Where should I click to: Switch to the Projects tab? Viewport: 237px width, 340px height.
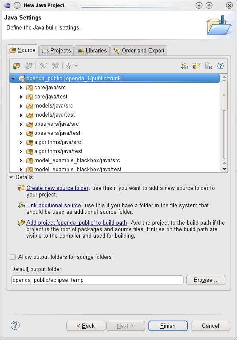[x=56, y=50]
